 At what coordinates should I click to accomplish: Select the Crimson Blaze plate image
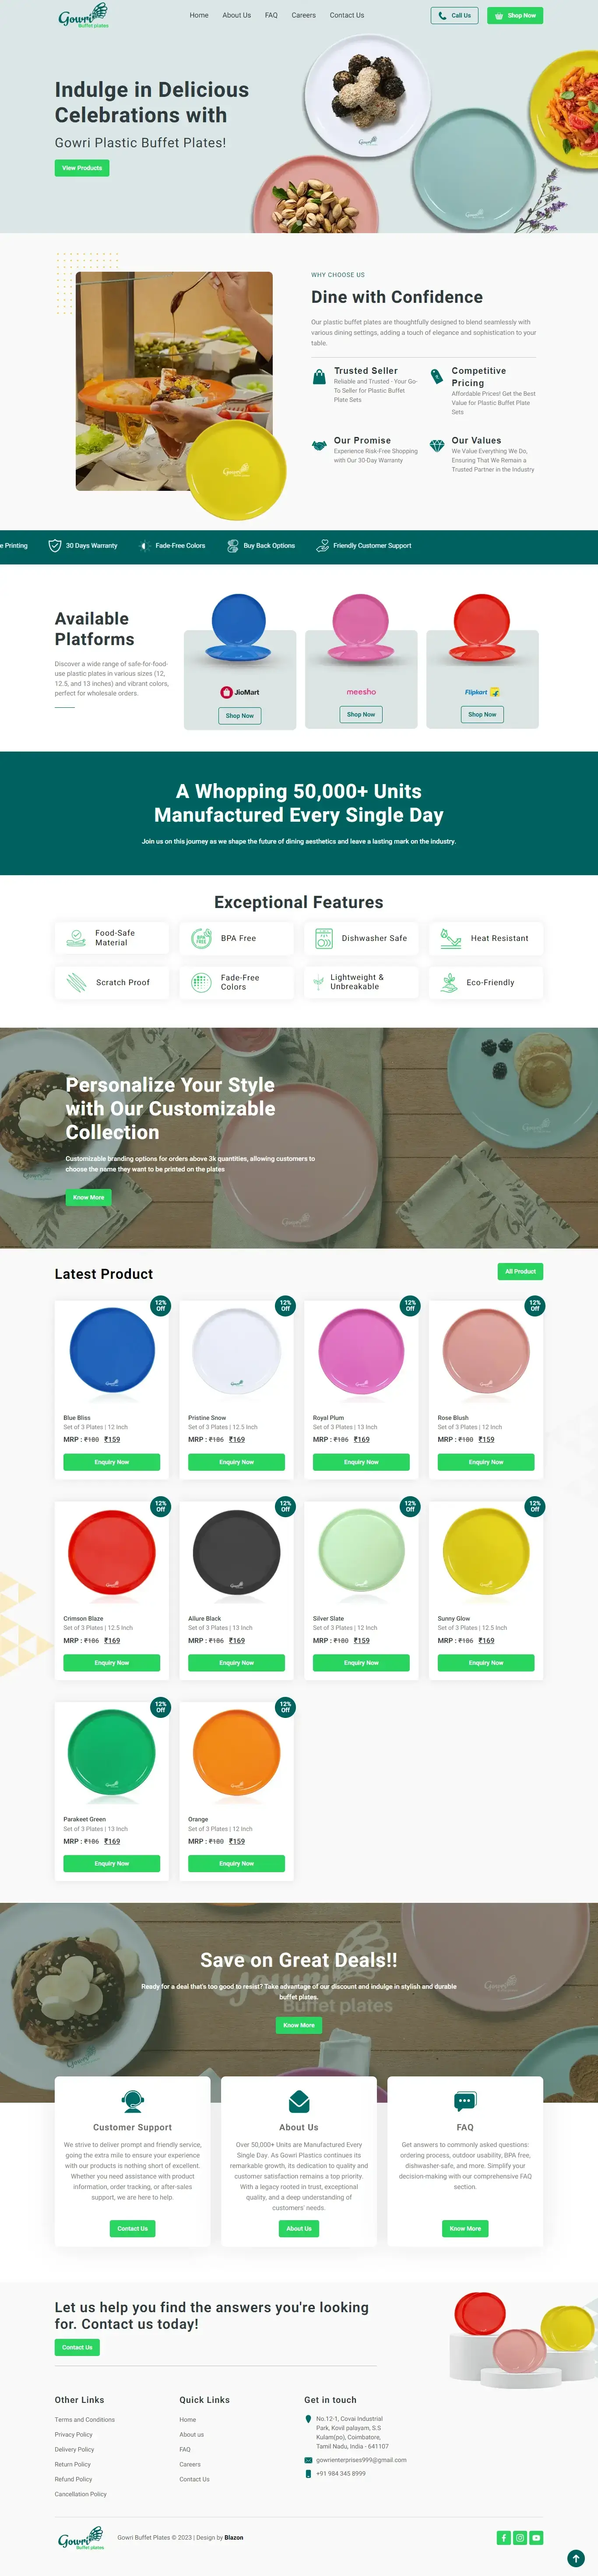pyautogui.click(x=112, y=1552)
